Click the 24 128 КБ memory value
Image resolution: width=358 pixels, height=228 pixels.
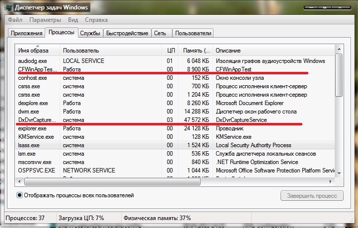[197, 128]
